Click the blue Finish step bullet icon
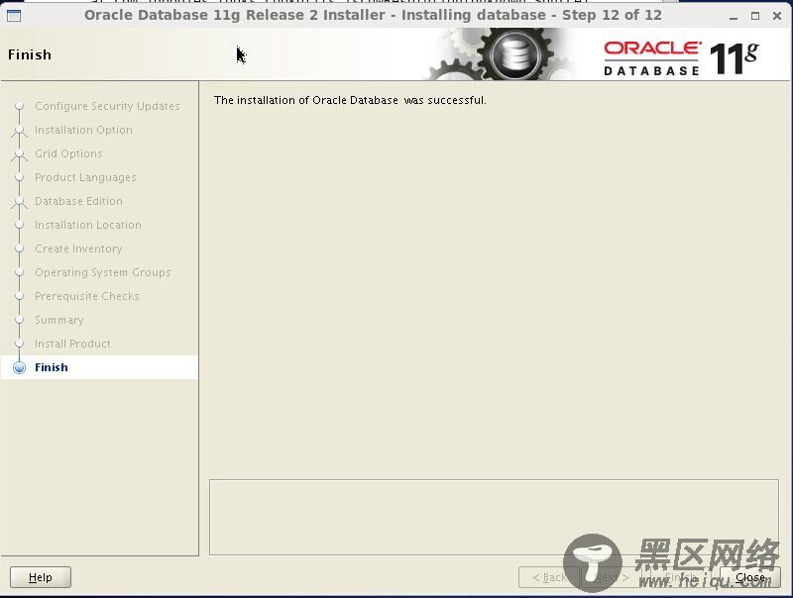Screen dimensions: 793x598 click(19, 367)
